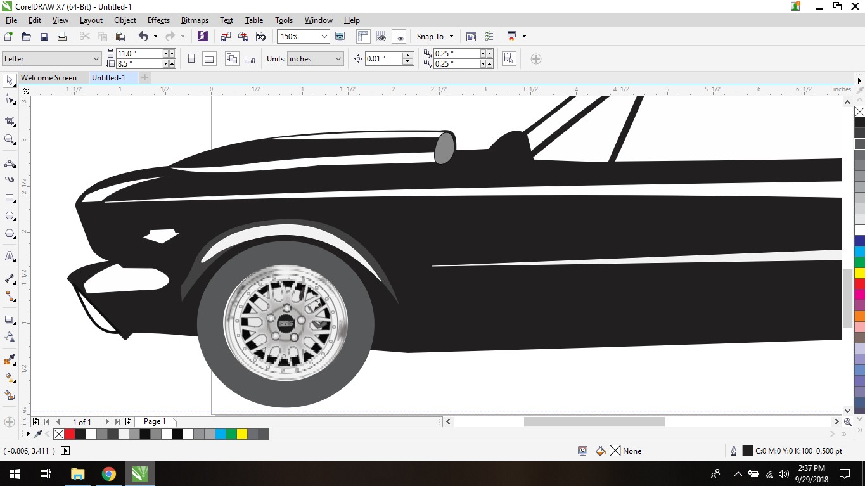
Task: Open the zoom level 150% dropdown
Action: 324,37
